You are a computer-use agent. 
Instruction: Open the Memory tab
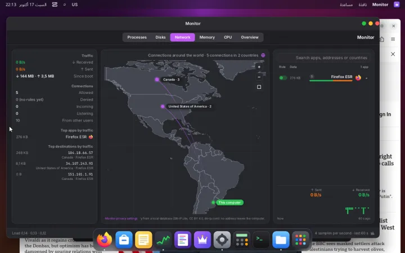point(207,37)
